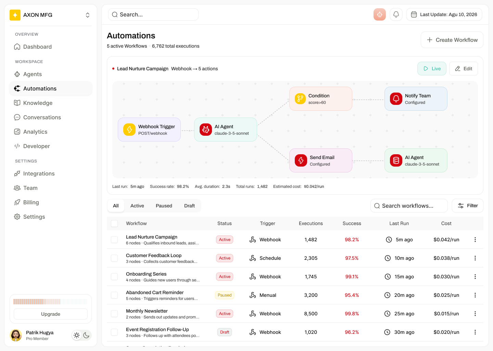This screenshot has width=493, height=351.
Task: Expand the AXON MFG workspace switcher
Action: click(x=88, y=15)
